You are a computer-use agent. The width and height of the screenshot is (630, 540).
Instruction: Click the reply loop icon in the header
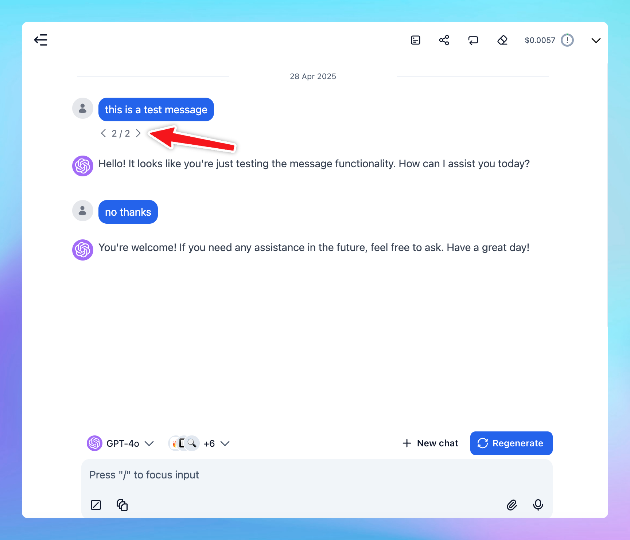click(x=473, y=40)
